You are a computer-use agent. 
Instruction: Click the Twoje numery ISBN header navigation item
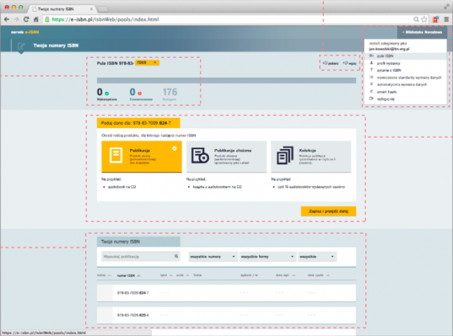click(56, 45)
